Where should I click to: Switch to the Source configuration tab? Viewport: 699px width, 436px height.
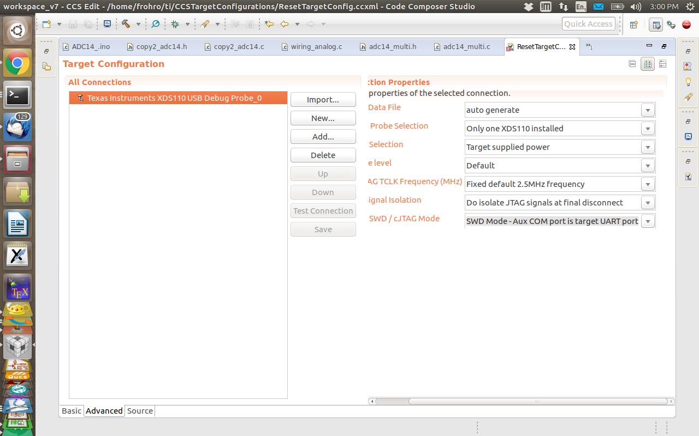pyautogui.click(x=140, y=411)
